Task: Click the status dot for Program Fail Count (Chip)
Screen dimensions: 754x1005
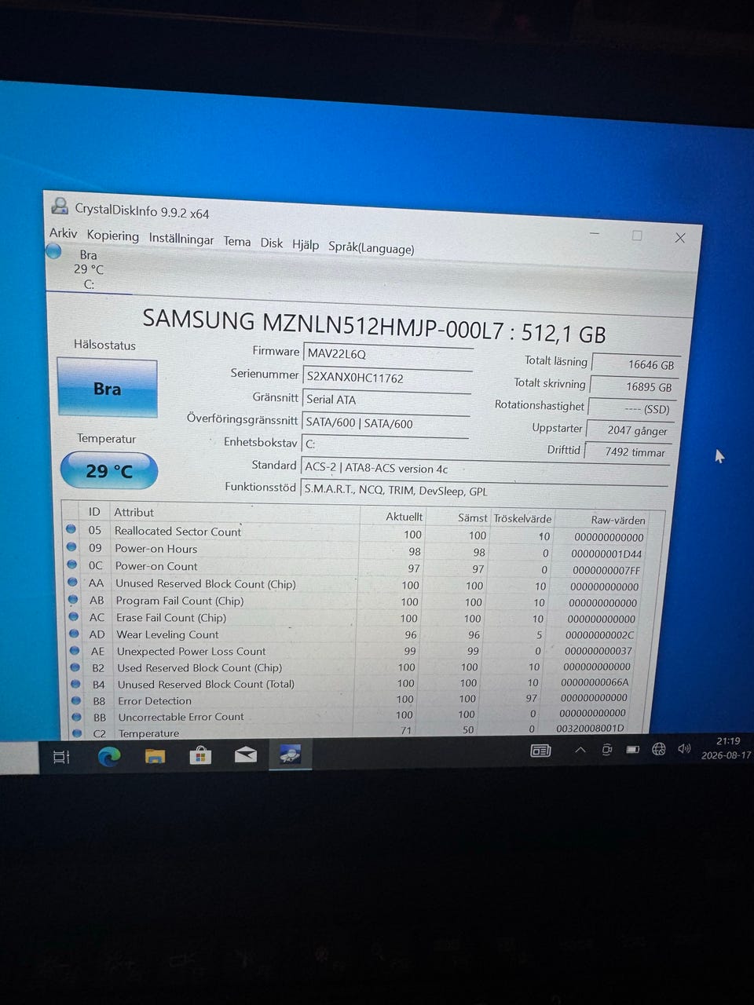Action: click(x=73, y=599)
